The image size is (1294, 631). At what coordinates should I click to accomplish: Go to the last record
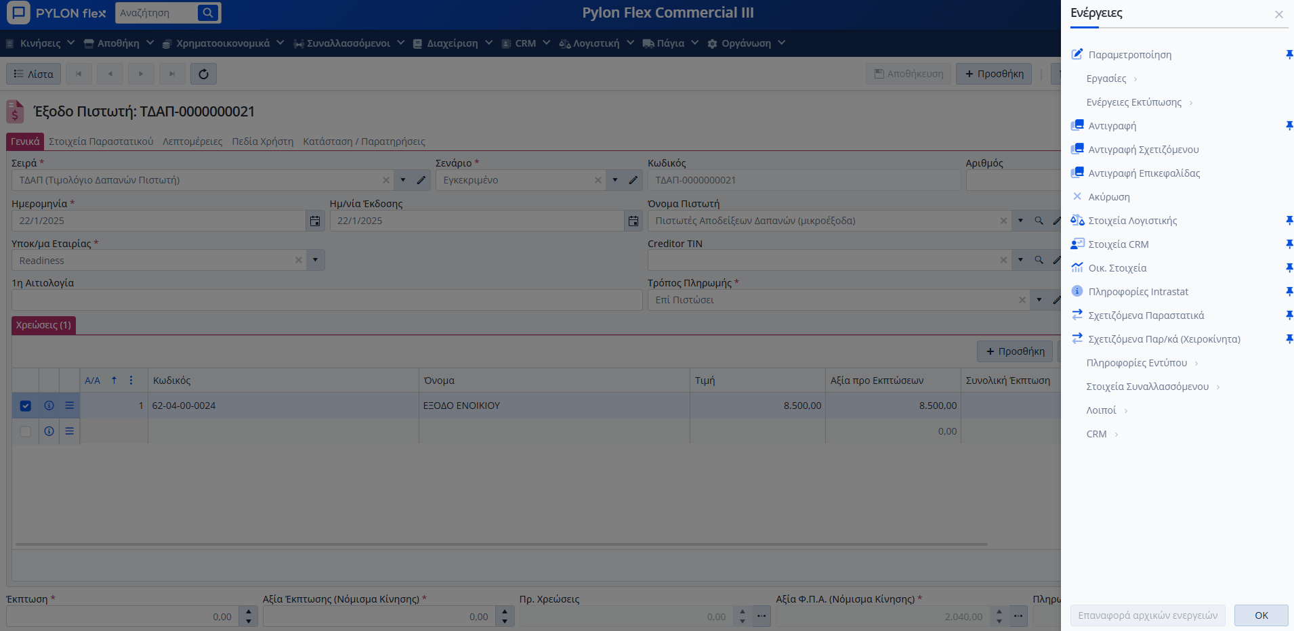point(172,74)
